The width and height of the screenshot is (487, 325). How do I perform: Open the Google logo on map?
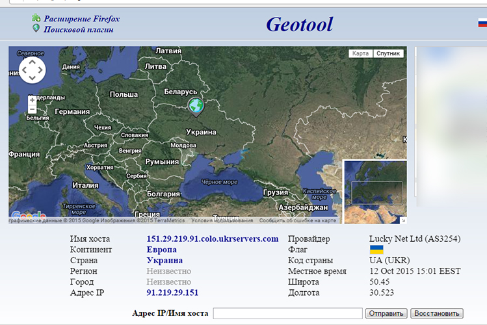click(x=28, y=215)
